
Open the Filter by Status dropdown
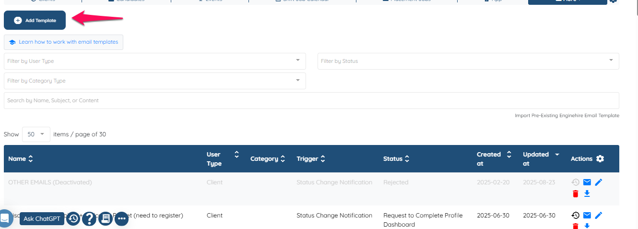coord(468,61)
